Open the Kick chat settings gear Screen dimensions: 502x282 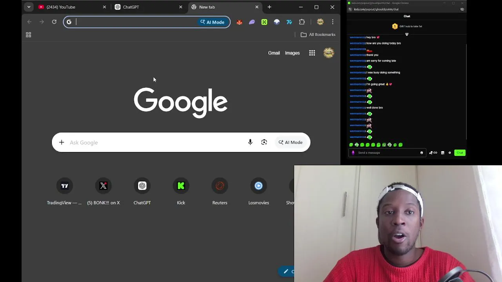click(x=450, y=153)
